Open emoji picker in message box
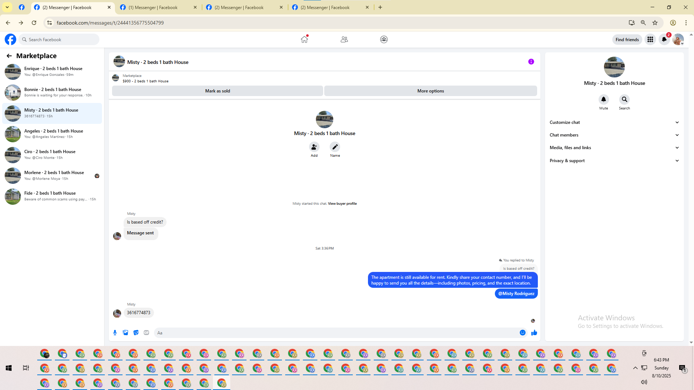The height and width of the screenshot is (390, 694). pyautogui.click(x=523, y=333)
